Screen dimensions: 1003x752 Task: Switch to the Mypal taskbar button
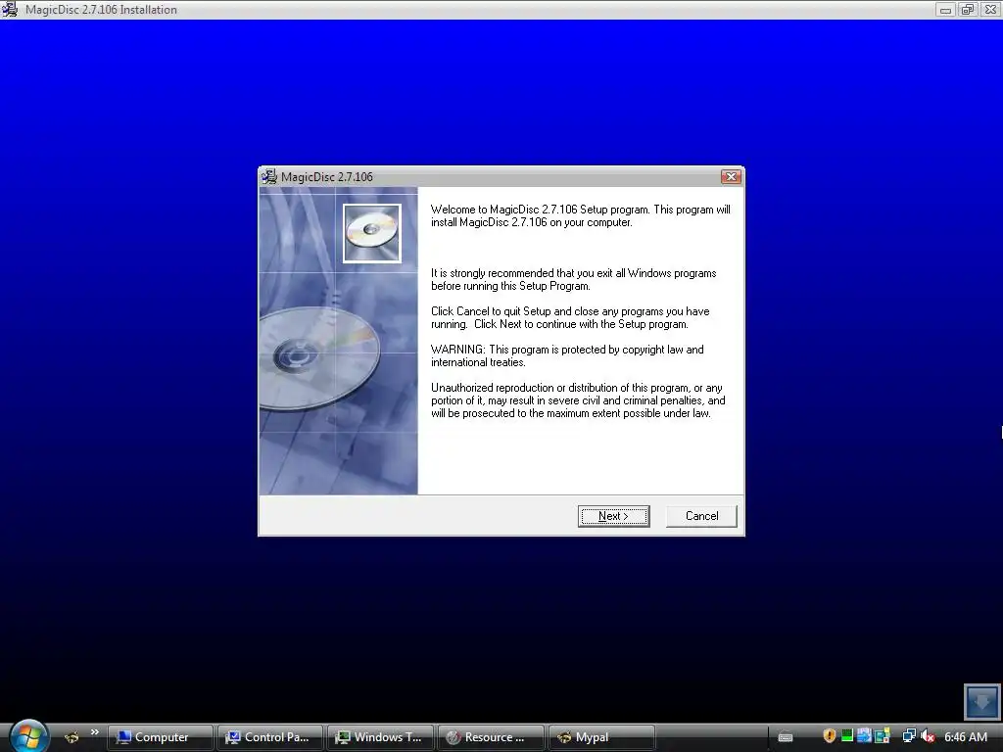click(601, 737)
